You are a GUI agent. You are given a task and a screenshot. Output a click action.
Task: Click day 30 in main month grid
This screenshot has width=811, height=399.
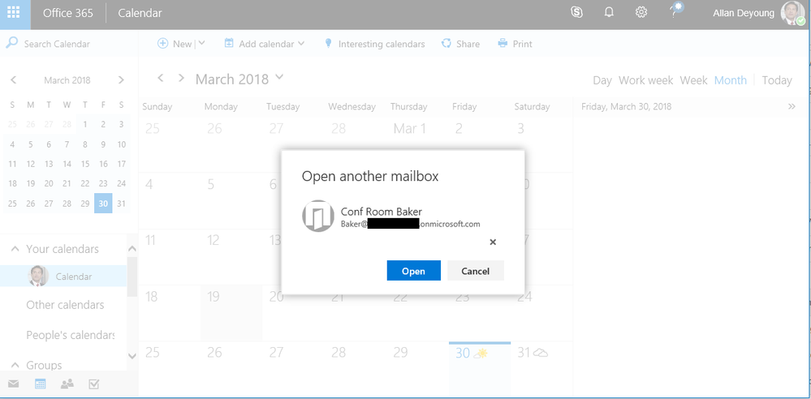(480, 370)
